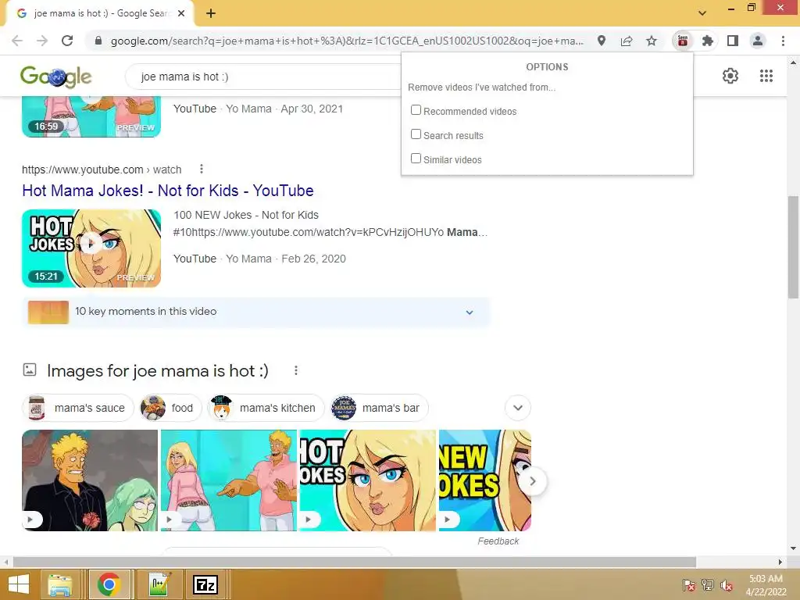
Task: Open the 7-Zip taskbar icon
Action: 205,584
